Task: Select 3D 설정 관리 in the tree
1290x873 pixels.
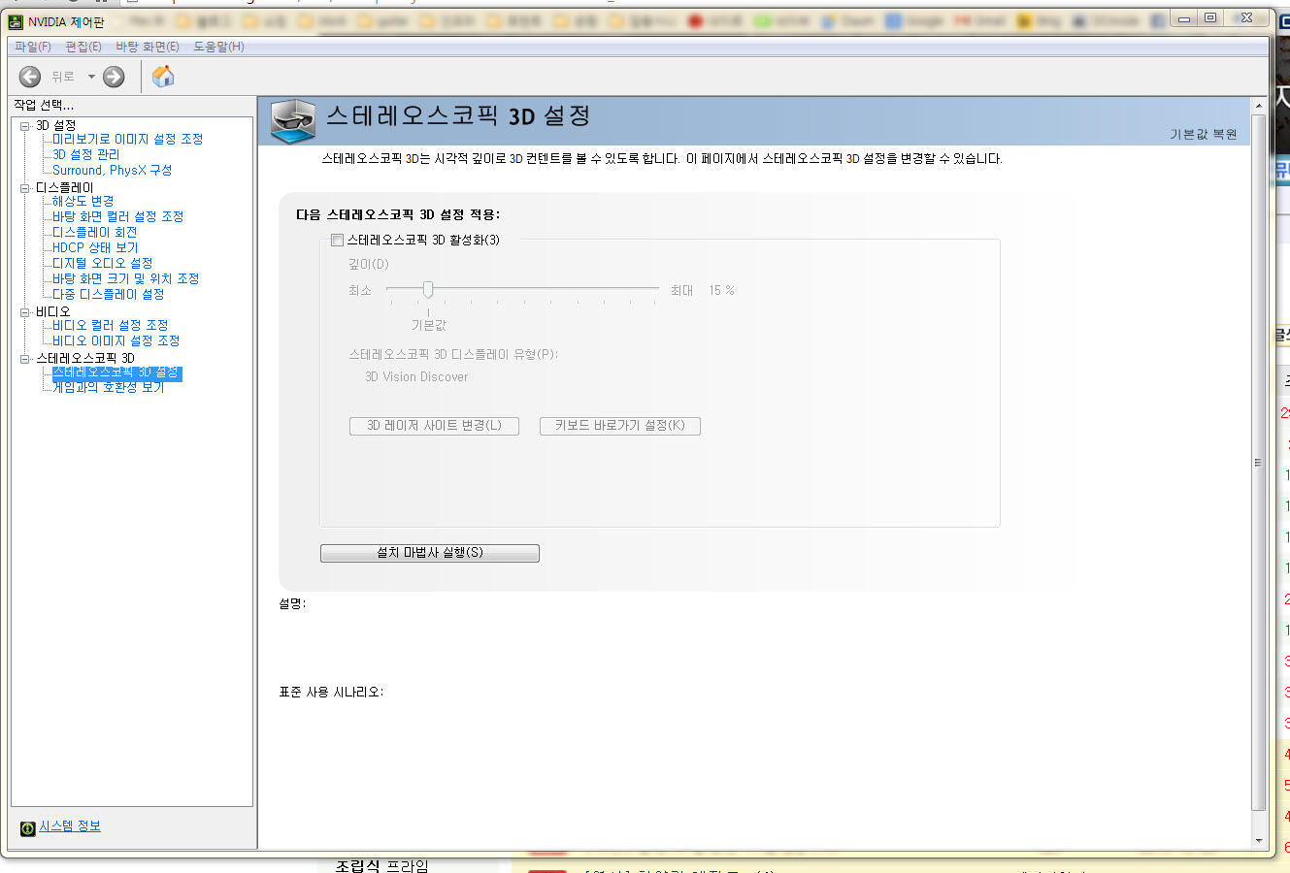Action: [86, 154]
